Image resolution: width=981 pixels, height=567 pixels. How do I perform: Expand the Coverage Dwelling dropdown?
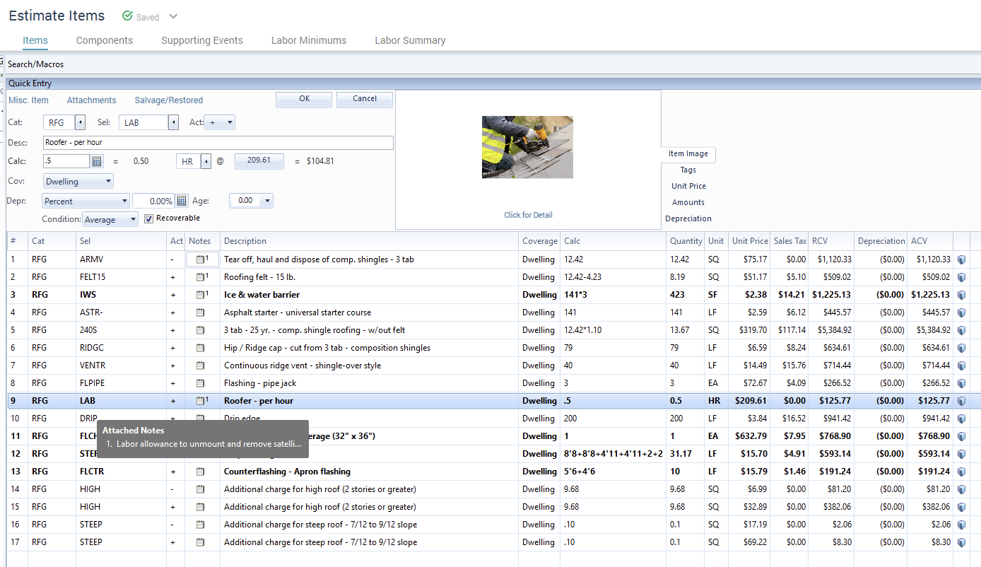coord(107,182)
